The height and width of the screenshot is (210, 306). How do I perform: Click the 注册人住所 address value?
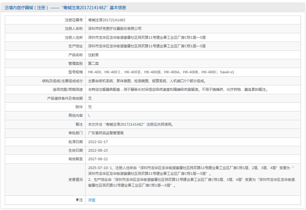point(147,37)
